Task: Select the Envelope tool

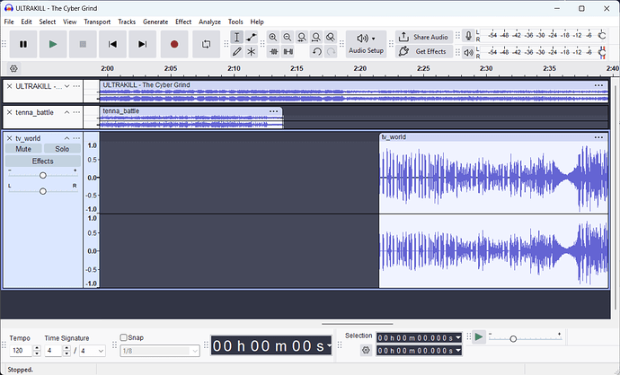Action: (251, 38)
